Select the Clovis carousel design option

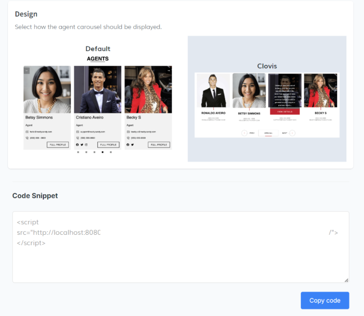[267, 99]
